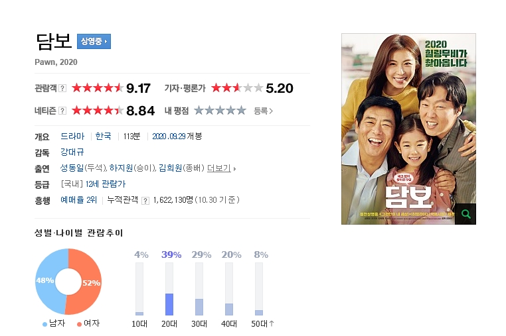This screenshot has width=506, height=336.
Task: Open the 한국 country link
Action: pyautogui.click(x=104, y=137)
